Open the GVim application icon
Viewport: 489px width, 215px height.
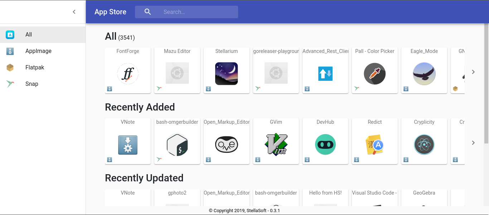click(276, 144)
